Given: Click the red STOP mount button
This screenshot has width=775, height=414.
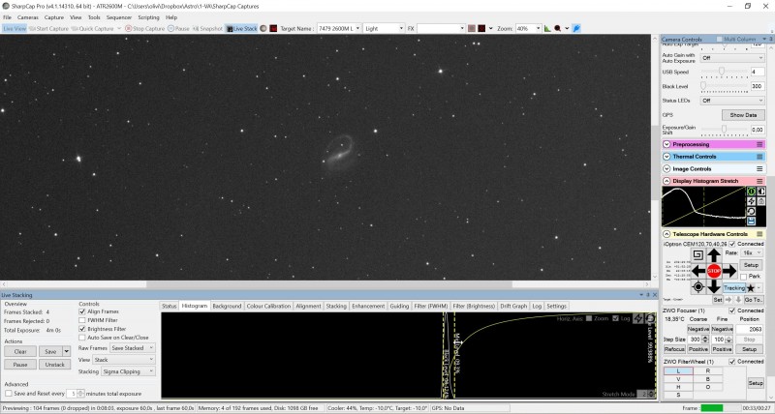Looking at the screenshot, I should pyautogui.click(x=714, y=271).
